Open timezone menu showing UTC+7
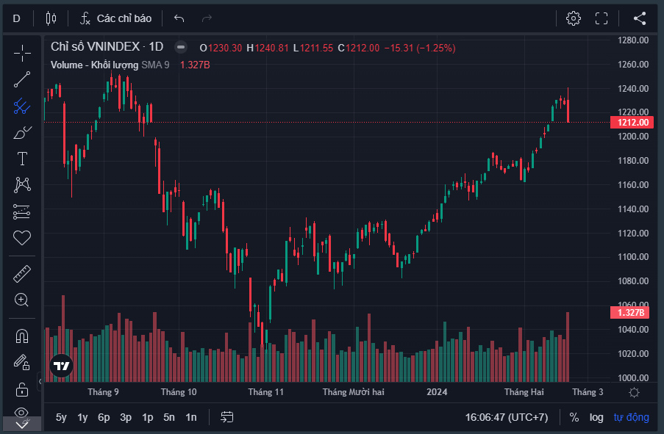664x434 pixels. [x=507, y=417]
